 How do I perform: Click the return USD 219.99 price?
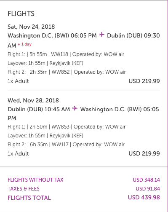[x=144, y=153]
